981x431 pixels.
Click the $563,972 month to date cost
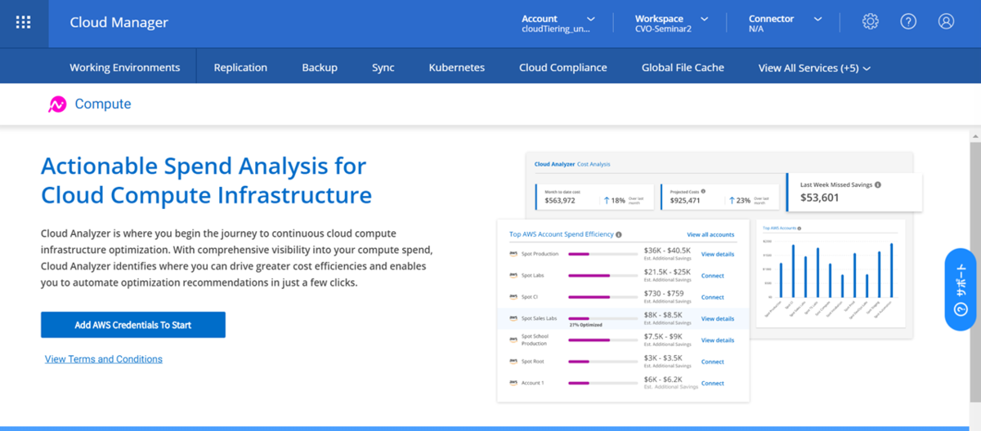(560, 200)
